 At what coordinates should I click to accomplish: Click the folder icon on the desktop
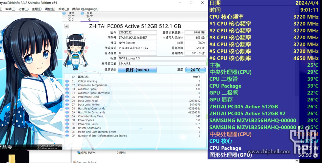(12, 158)
